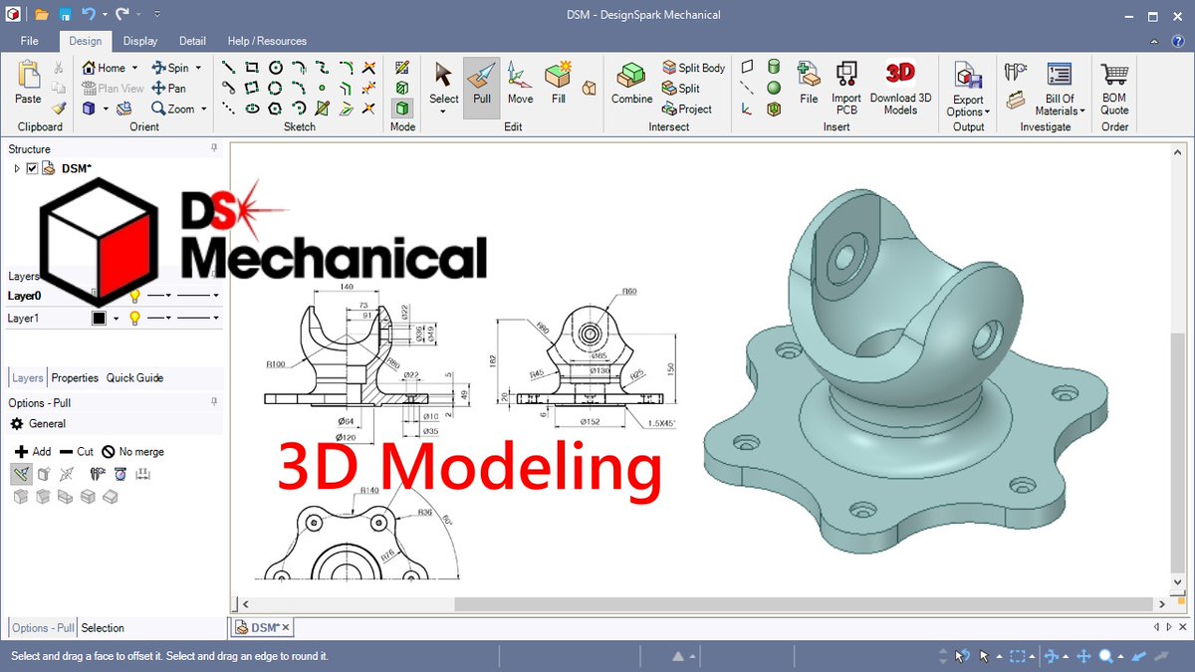Open the undo history dropdown arrow

[x=105, y=15]
